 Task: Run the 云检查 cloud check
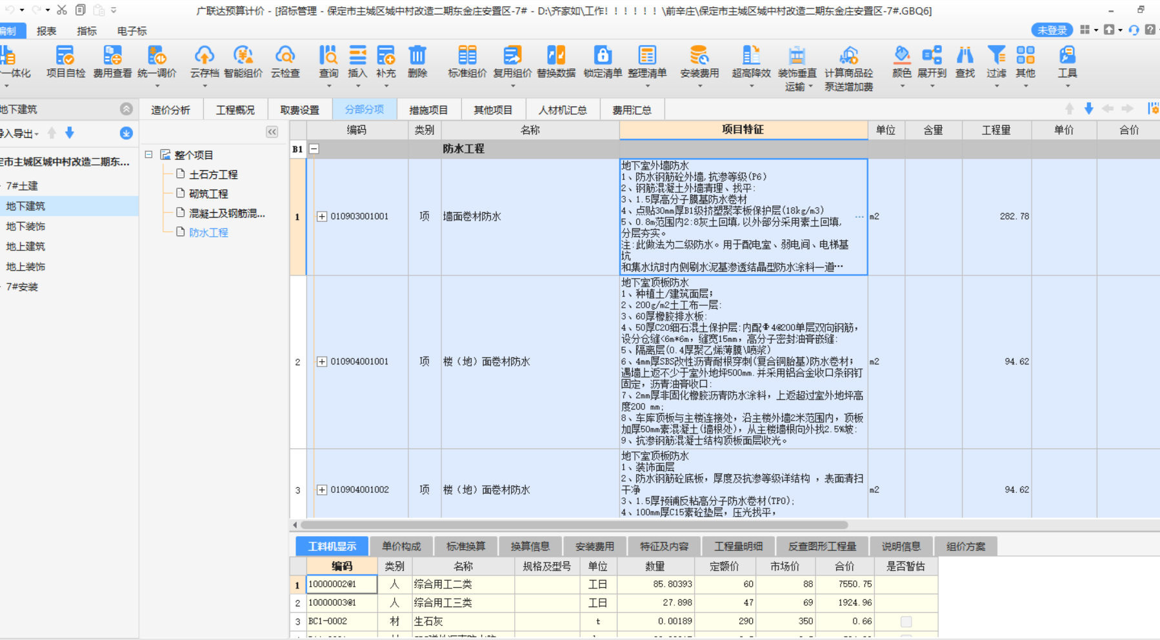pyautogui.click(x=285, y=63)
